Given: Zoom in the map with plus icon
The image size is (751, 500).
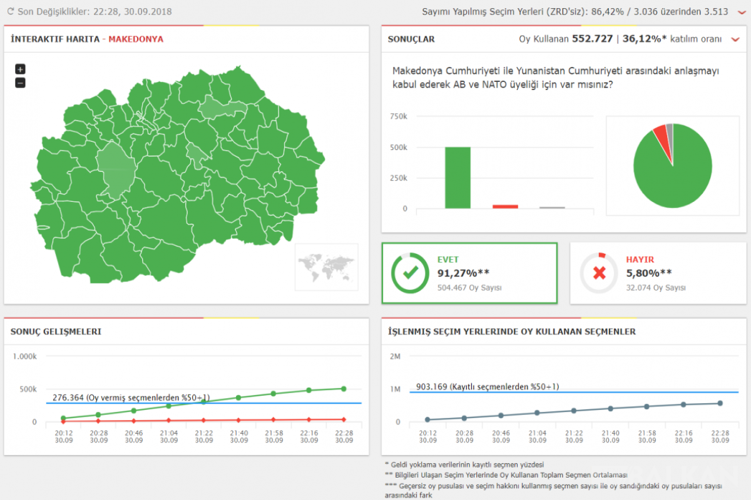Looking at the screenshot, I should click(20, 69).
